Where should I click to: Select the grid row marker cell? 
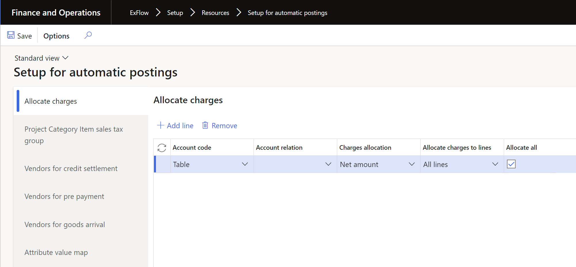pos(163,164)
